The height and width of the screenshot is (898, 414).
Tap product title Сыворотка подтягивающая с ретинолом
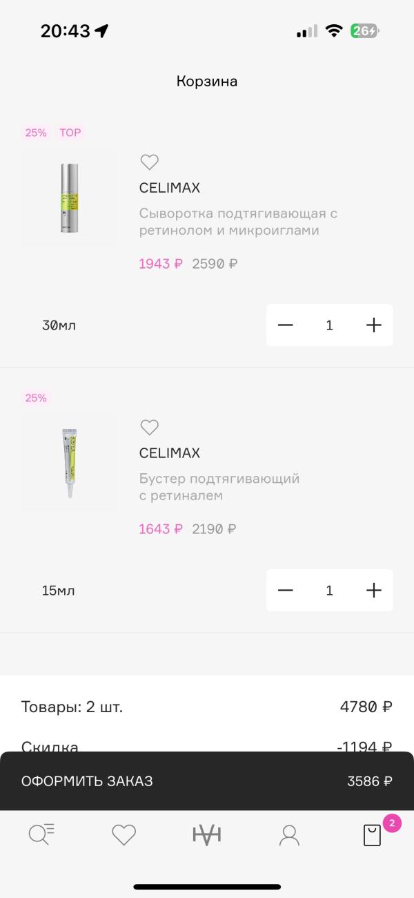[x=238, y=222]
